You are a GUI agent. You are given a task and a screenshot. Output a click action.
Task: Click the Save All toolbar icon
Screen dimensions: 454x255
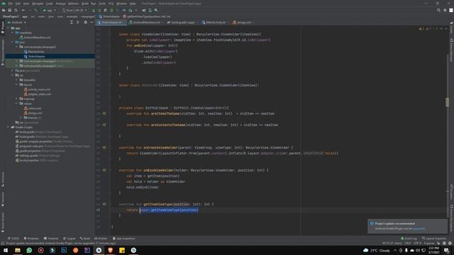[9, 10]
